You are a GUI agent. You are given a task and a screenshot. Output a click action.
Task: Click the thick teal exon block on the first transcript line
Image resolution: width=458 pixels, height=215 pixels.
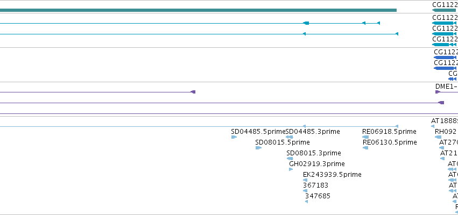[306, 23]
